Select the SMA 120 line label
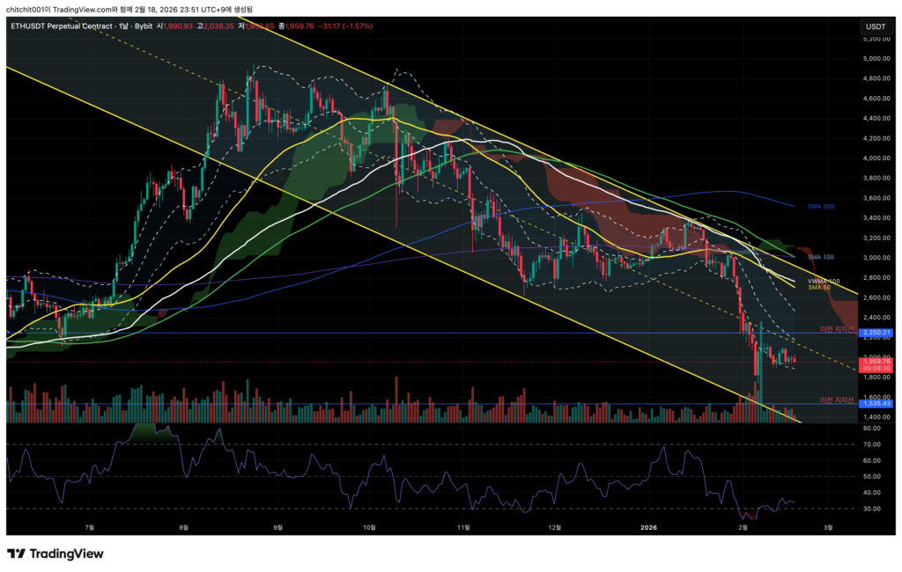This screenshot has width=902, height=572. (x=821, y=257)
